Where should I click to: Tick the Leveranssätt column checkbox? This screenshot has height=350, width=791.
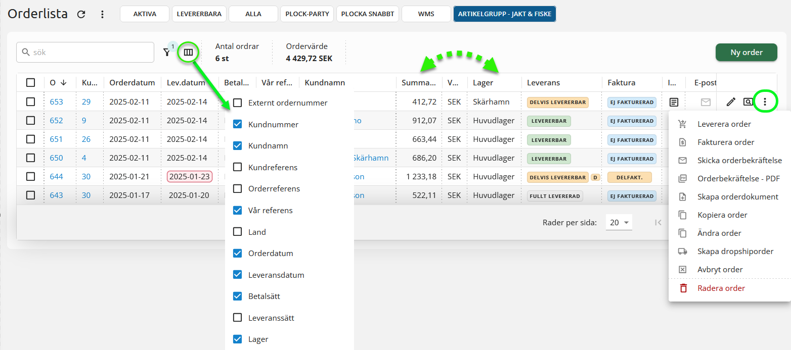(x=237, y=318)
